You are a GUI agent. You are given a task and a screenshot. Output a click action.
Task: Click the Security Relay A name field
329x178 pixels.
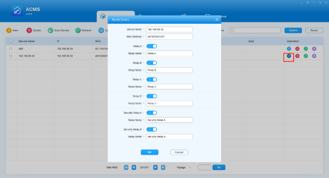point(169,120)
